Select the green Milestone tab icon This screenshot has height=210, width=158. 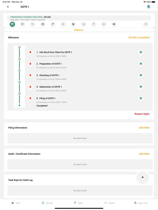tap(12, 24)
